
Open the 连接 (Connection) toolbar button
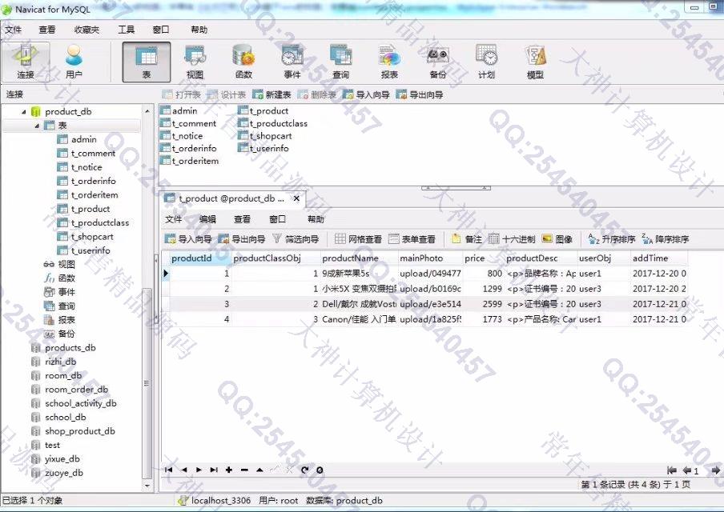pos(26,62)
